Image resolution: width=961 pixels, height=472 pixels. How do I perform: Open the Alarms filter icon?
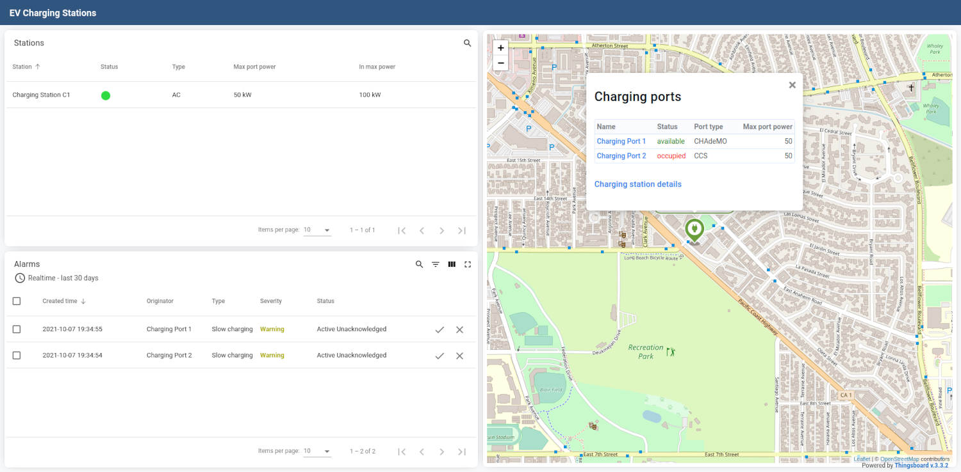pyautogui.click(x=436, y=264)
